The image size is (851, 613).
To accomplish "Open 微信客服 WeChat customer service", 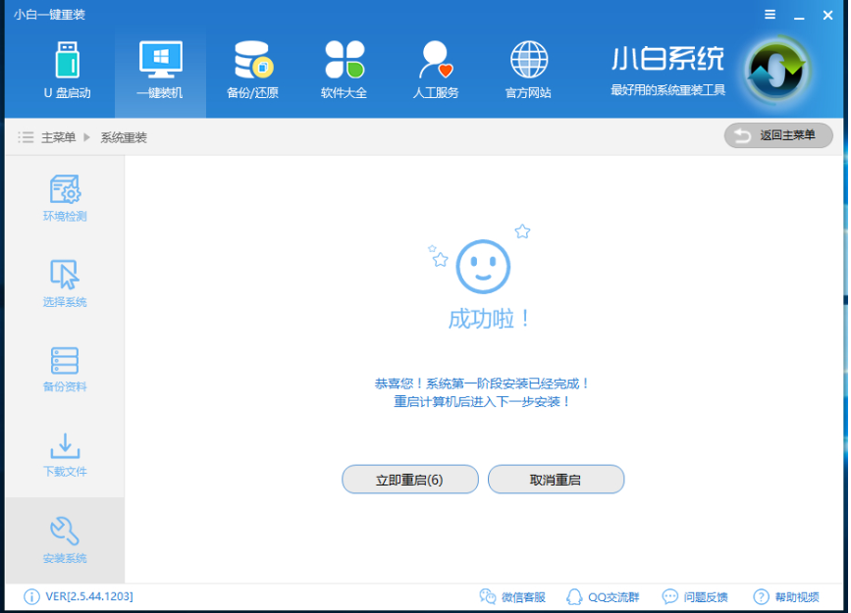I will [x=511, y=596].
